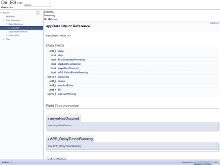Screen dimensions: 220x165
Task: Open the doxygen logo link
Action: [x=202, y=162]
